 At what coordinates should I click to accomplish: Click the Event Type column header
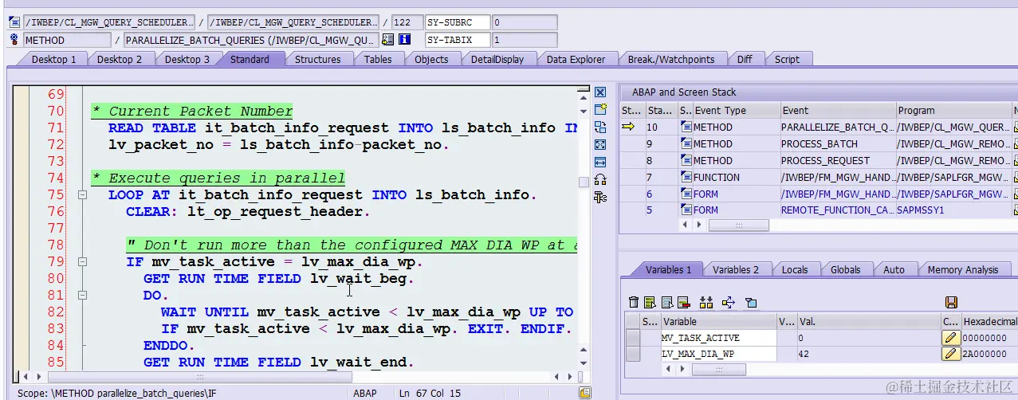(735, 111)
